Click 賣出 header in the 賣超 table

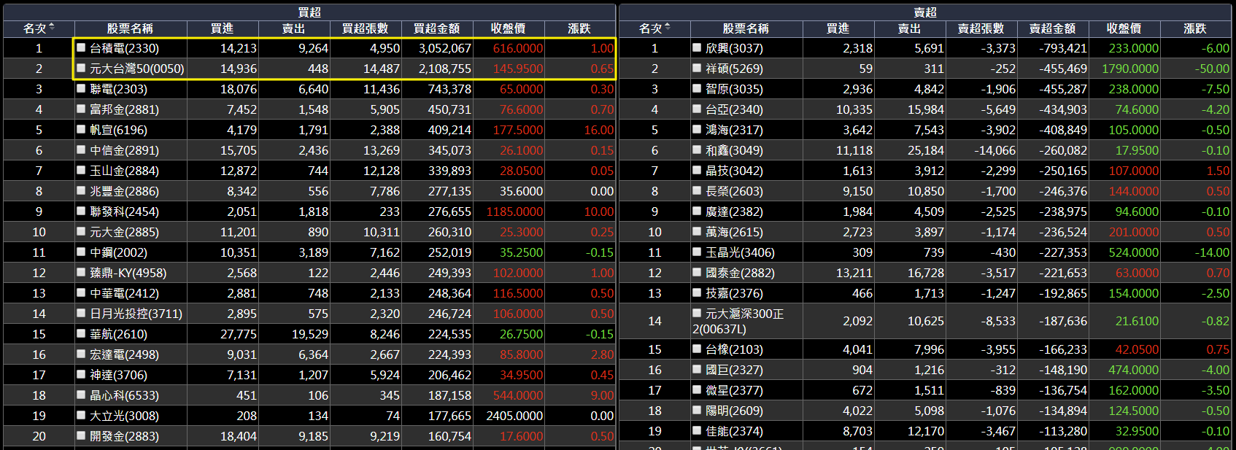click(909, 28)
